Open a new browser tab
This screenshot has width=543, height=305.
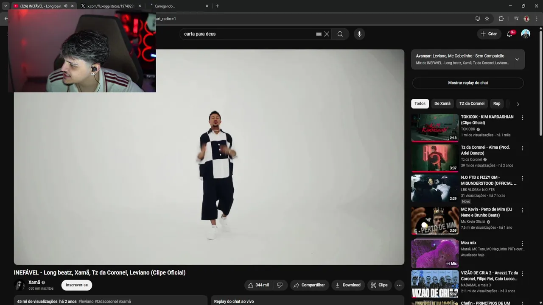pos(217,6)
